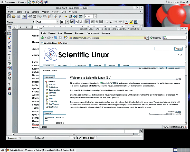Click Firefox vertical scrollbar down arrow
Screen dimensions: 190x152
tap(186, 123)
